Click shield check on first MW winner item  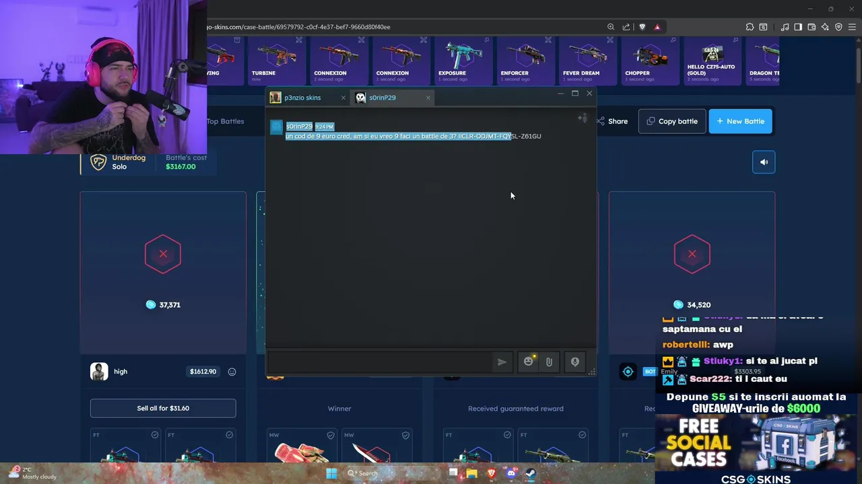(x=331, y=435)
